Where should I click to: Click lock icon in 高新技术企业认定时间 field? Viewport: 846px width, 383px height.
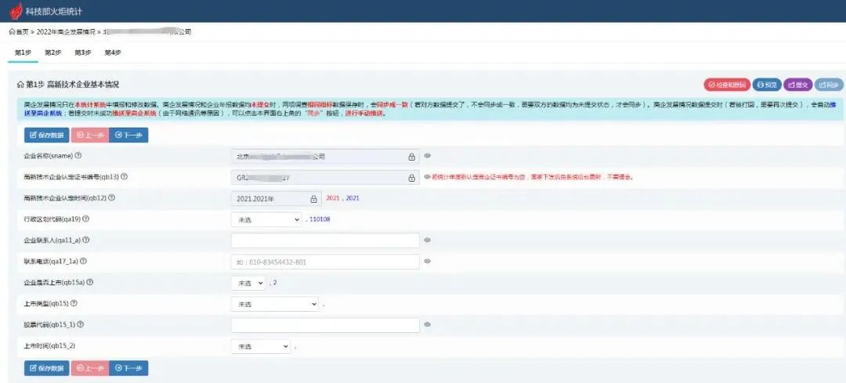point(314,199)
